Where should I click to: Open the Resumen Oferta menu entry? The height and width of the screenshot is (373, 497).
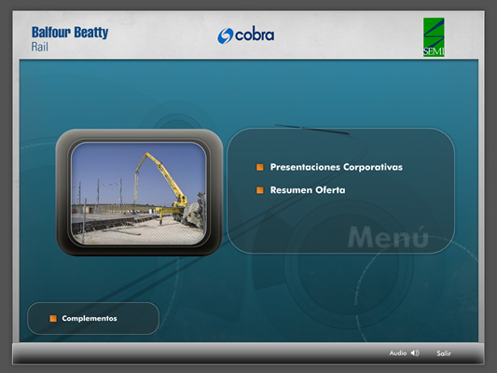tap(308, 190)
